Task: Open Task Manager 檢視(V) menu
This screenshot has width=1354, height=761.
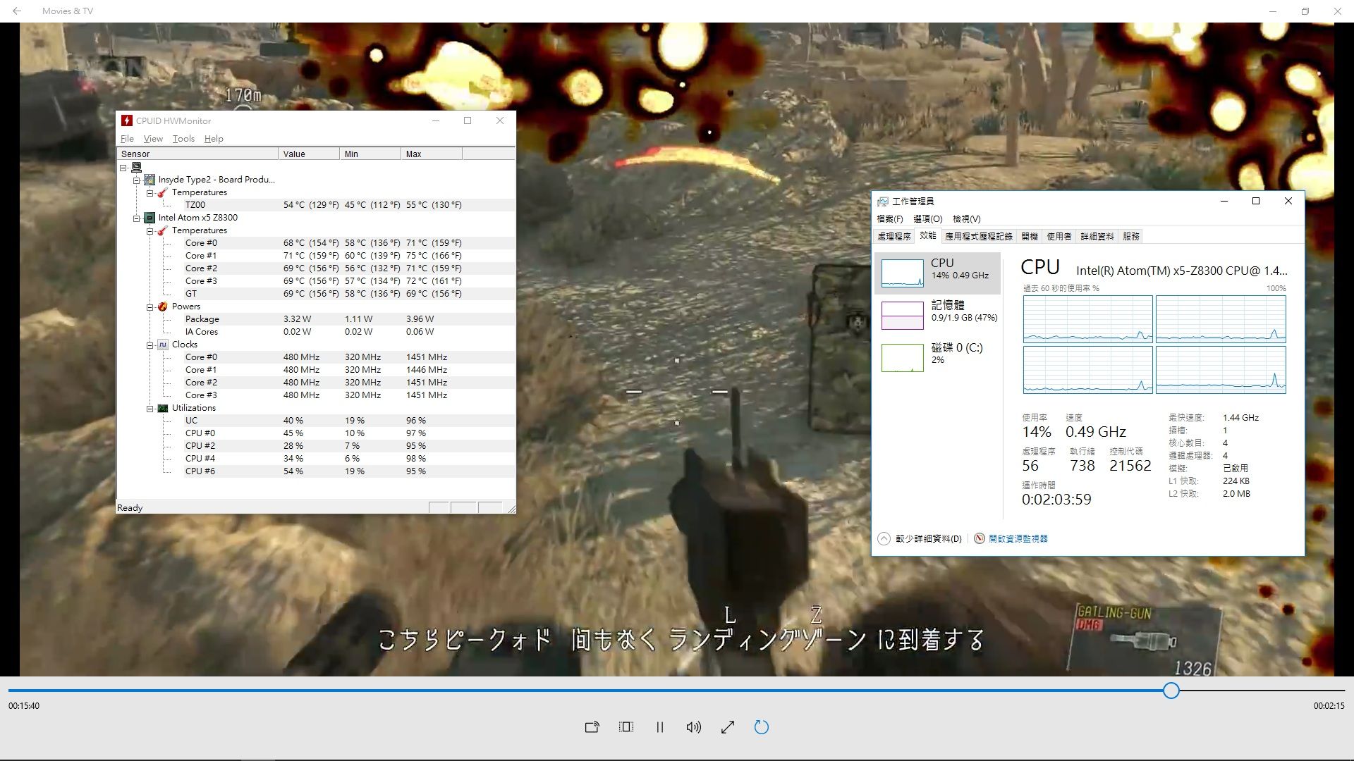Action: pos(966,219)
